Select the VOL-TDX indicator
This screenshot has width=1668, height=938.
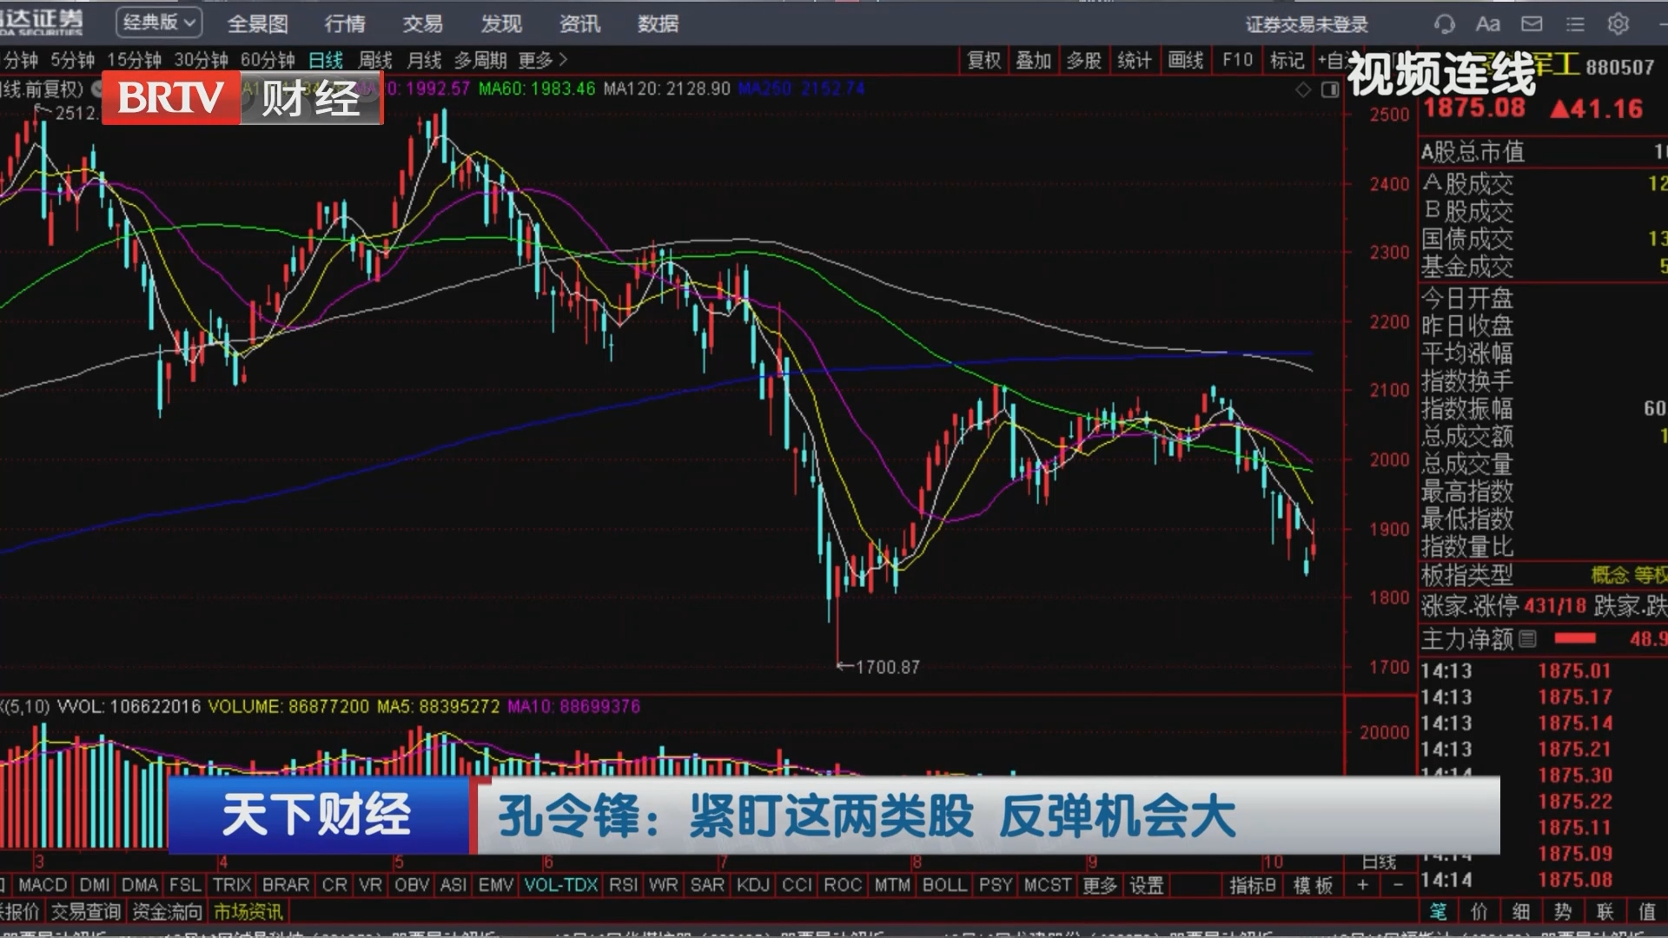click(561, 885)
